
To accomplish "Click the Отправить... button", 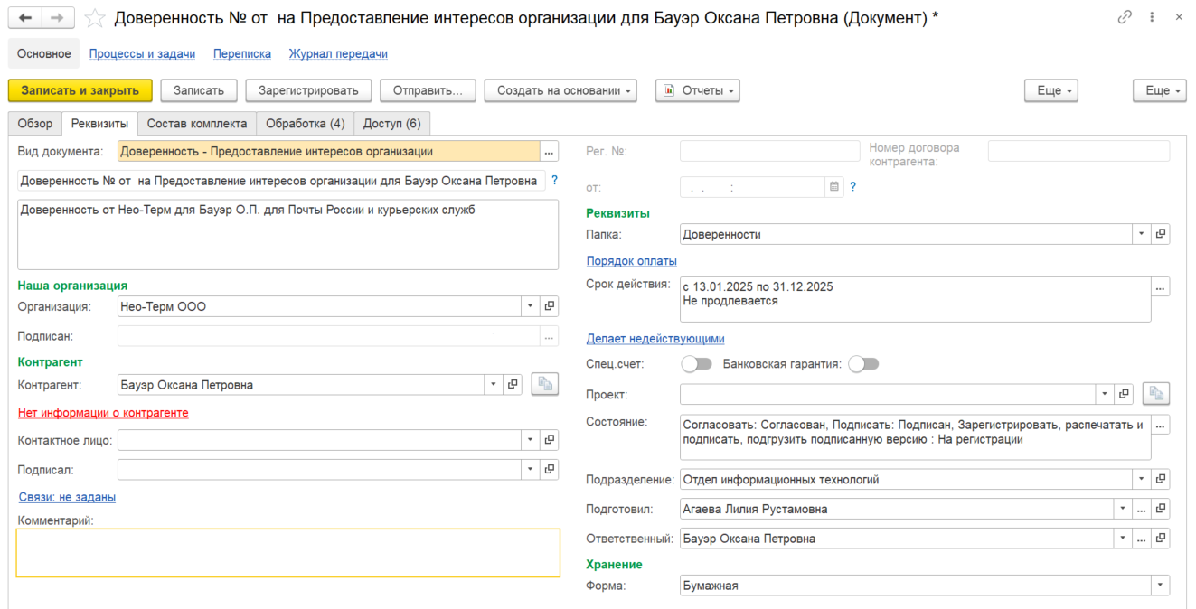I will click(428, 90).
